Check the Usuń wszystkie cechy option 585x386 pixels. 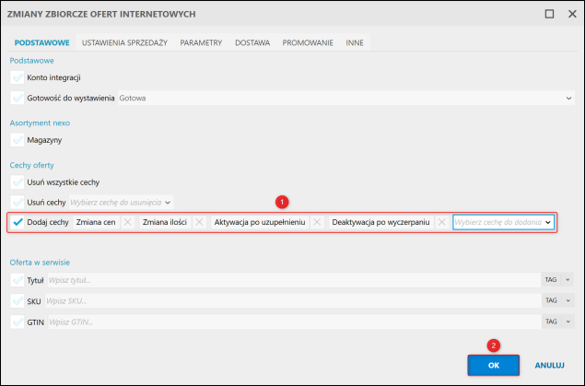tap(18, 182)
